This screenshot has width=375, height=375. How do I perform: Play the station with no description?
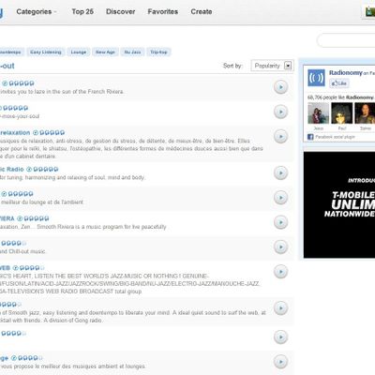(x=280, y=337)
